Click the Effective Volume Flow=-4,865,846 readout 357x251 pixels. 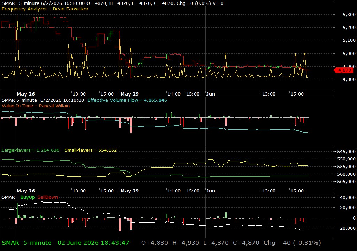tap(127, 100)
